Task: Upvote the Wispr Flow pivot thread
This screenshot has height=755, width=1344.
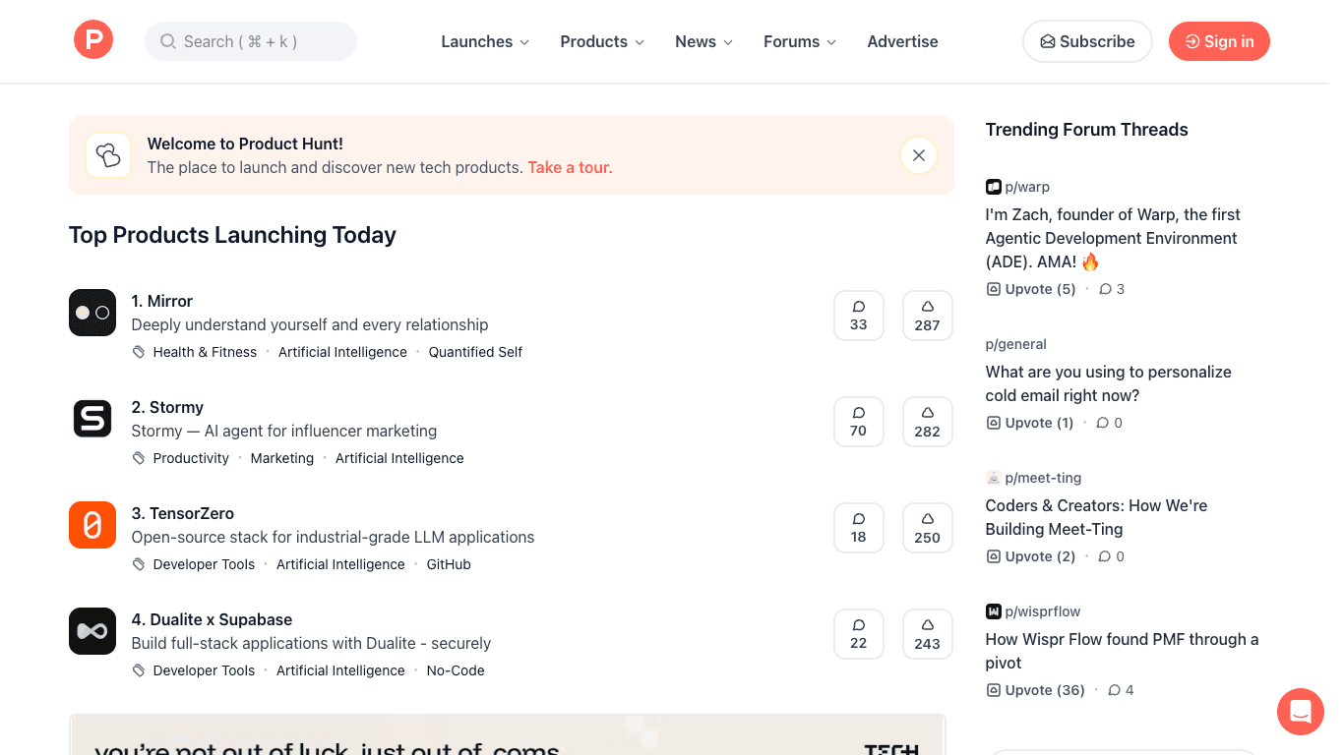Action: 1034,689
